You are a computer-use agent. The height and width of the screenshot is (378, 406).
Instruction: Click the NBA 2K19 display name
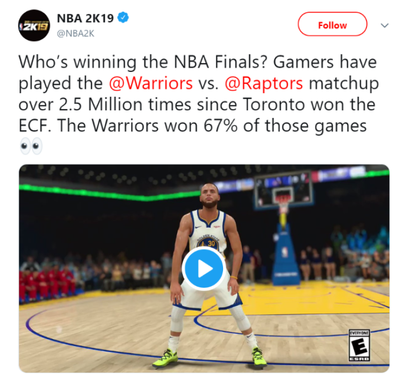click(85, 18)
